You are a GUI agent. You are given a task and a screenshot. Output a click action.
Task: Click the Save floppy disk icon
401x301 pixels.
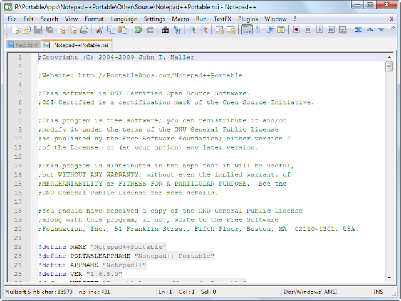click(x=38, y=30)
